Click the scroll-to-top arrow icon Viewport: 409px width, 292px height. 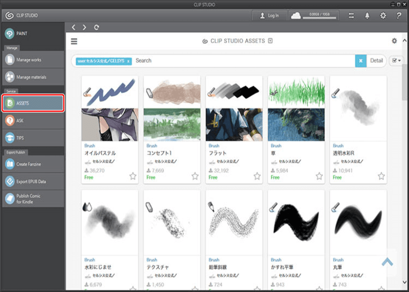point(387,262)
